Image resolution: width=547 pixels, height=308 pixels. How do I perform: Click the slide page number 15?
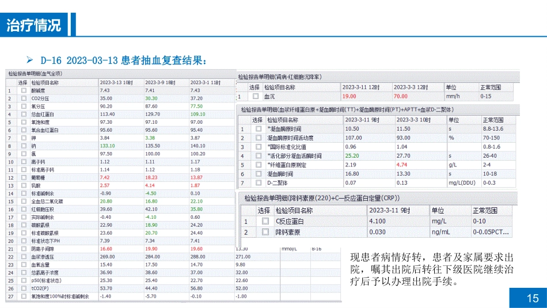pyautogui.click(x=533, y=298)
